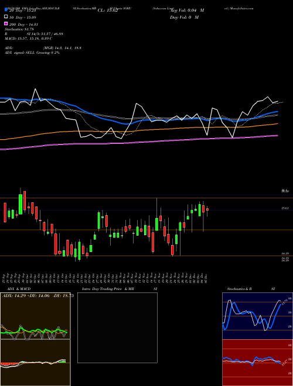Image resolution: width=293 pixels, height=386 pixels.
Task: Click the ADX indicator chart with green line
Action: point(35,316)
